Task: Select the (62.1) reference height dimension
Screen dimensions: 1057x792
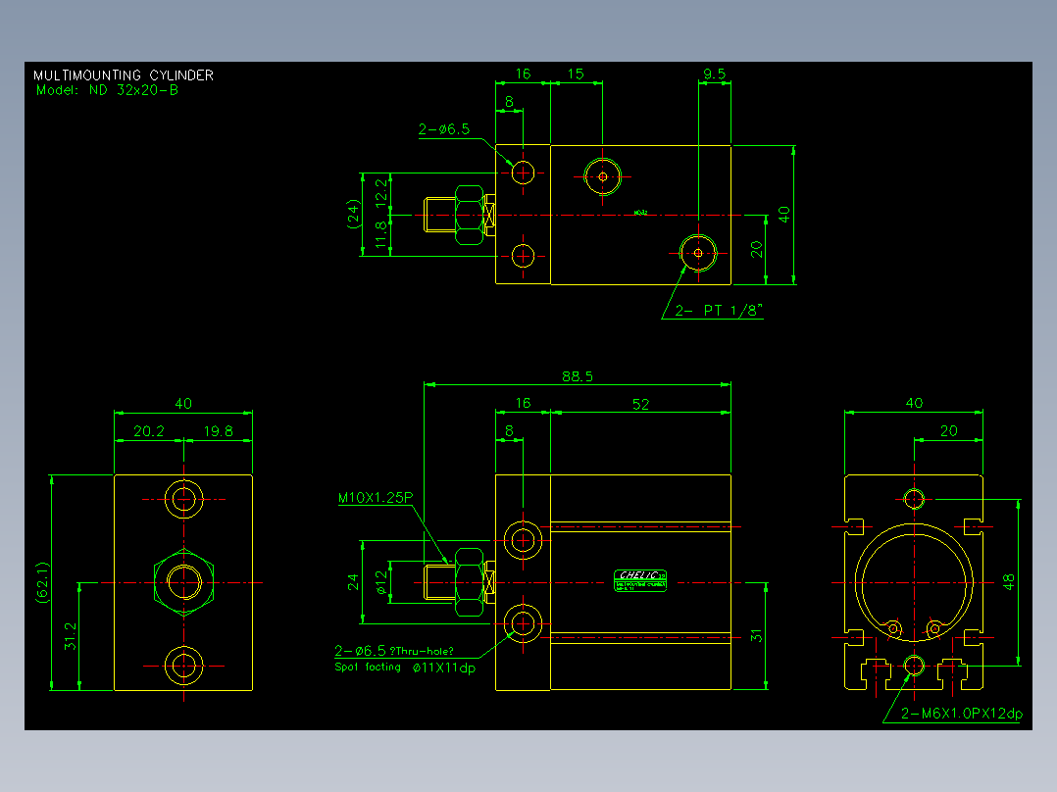Action: [x=42, y=582]
